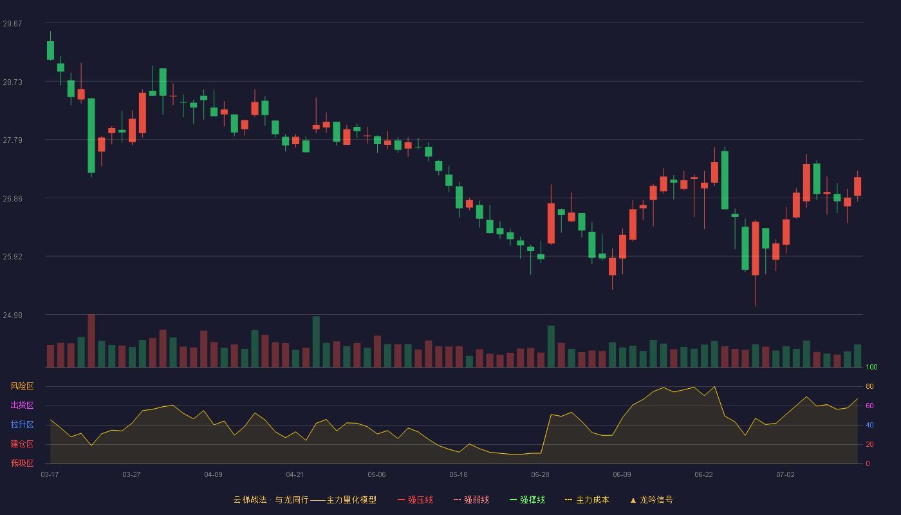Toggle the 强压线 legend item
Image resolution: width=901 pixels, height=515 pixels.
pyautogui.click(x=415, y=500)
